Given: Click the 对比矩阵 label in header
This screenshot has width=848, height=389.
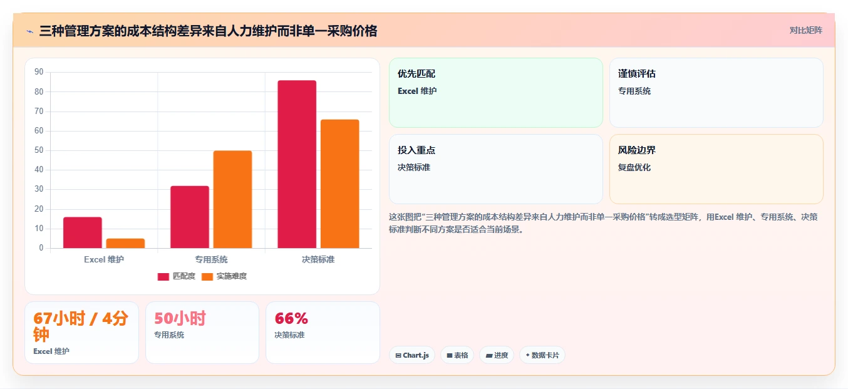Looking at the screenshot, I should click(806, 30).
